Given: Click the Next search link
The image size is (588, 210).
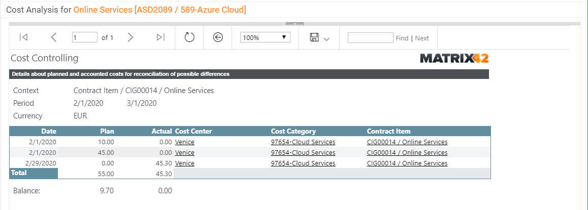Looking at the screenshot, I should pos(422,38).
